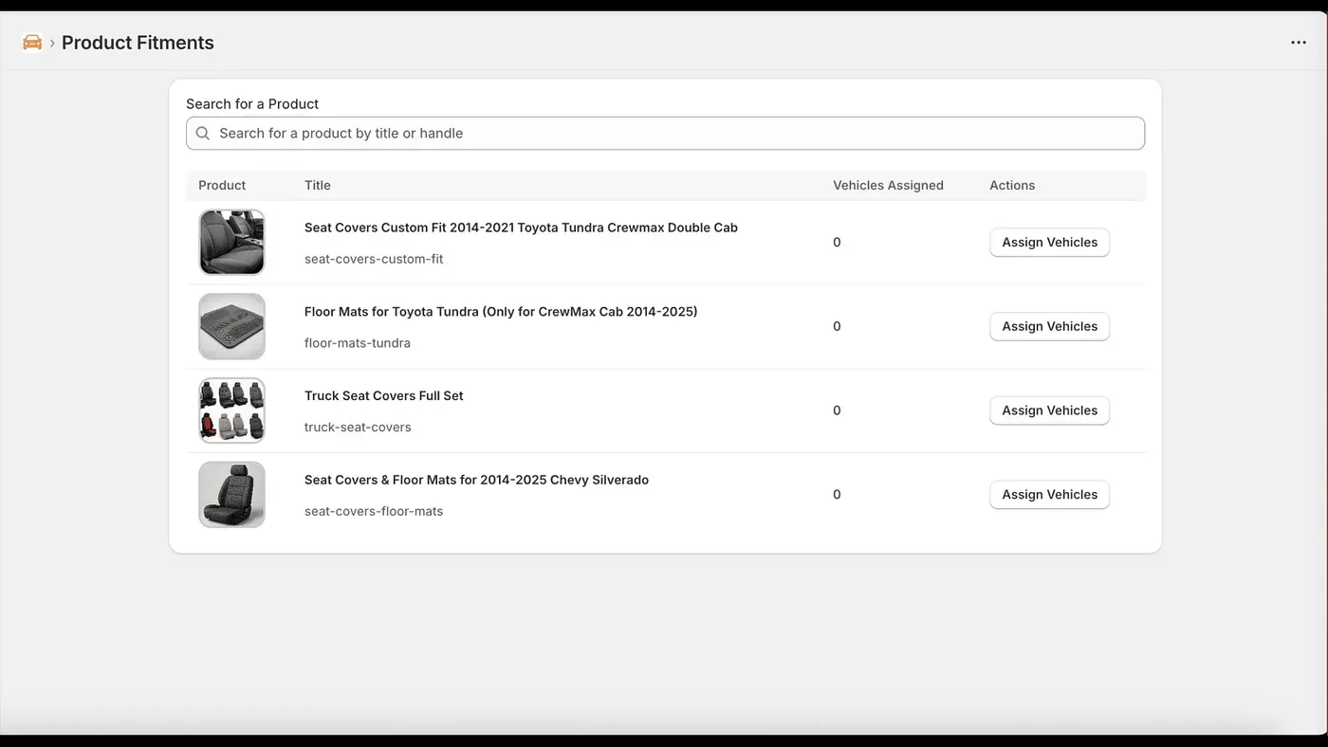Click the Seat Covers Custom Fit 2014-2021 title

(x=521, y=228)
